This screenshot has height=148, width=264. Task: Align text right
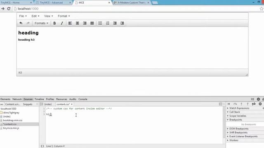pos(85,23)
